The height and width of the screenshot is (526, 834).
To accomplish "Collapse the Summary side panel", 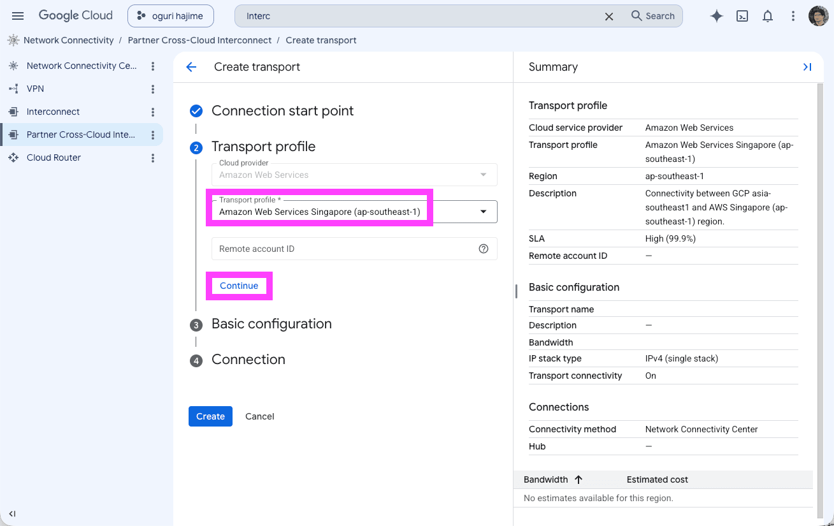I will (807, 67).
